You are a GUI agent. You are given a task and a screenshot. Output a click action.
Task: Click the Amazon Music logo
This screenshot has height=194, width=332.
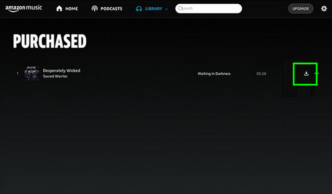pos(24,8)
